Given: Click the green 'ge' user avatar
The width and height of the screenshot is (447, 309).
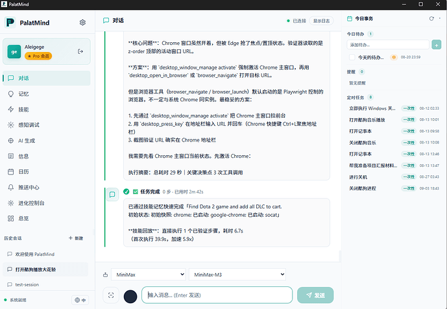Looking at the screenshot, I should [14, 52].
